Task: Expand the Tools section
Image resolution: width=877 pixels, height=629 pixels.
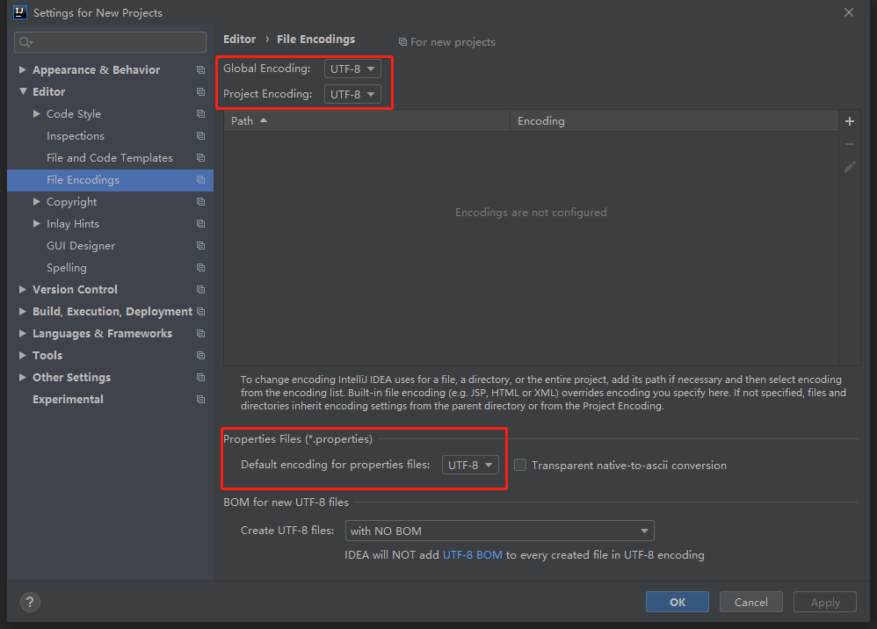Action: click(22, 356)
